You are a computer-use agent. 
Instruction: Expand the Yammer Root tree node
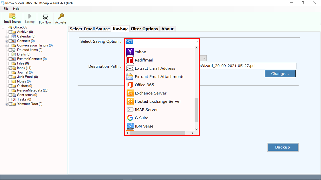coord(7,104)
